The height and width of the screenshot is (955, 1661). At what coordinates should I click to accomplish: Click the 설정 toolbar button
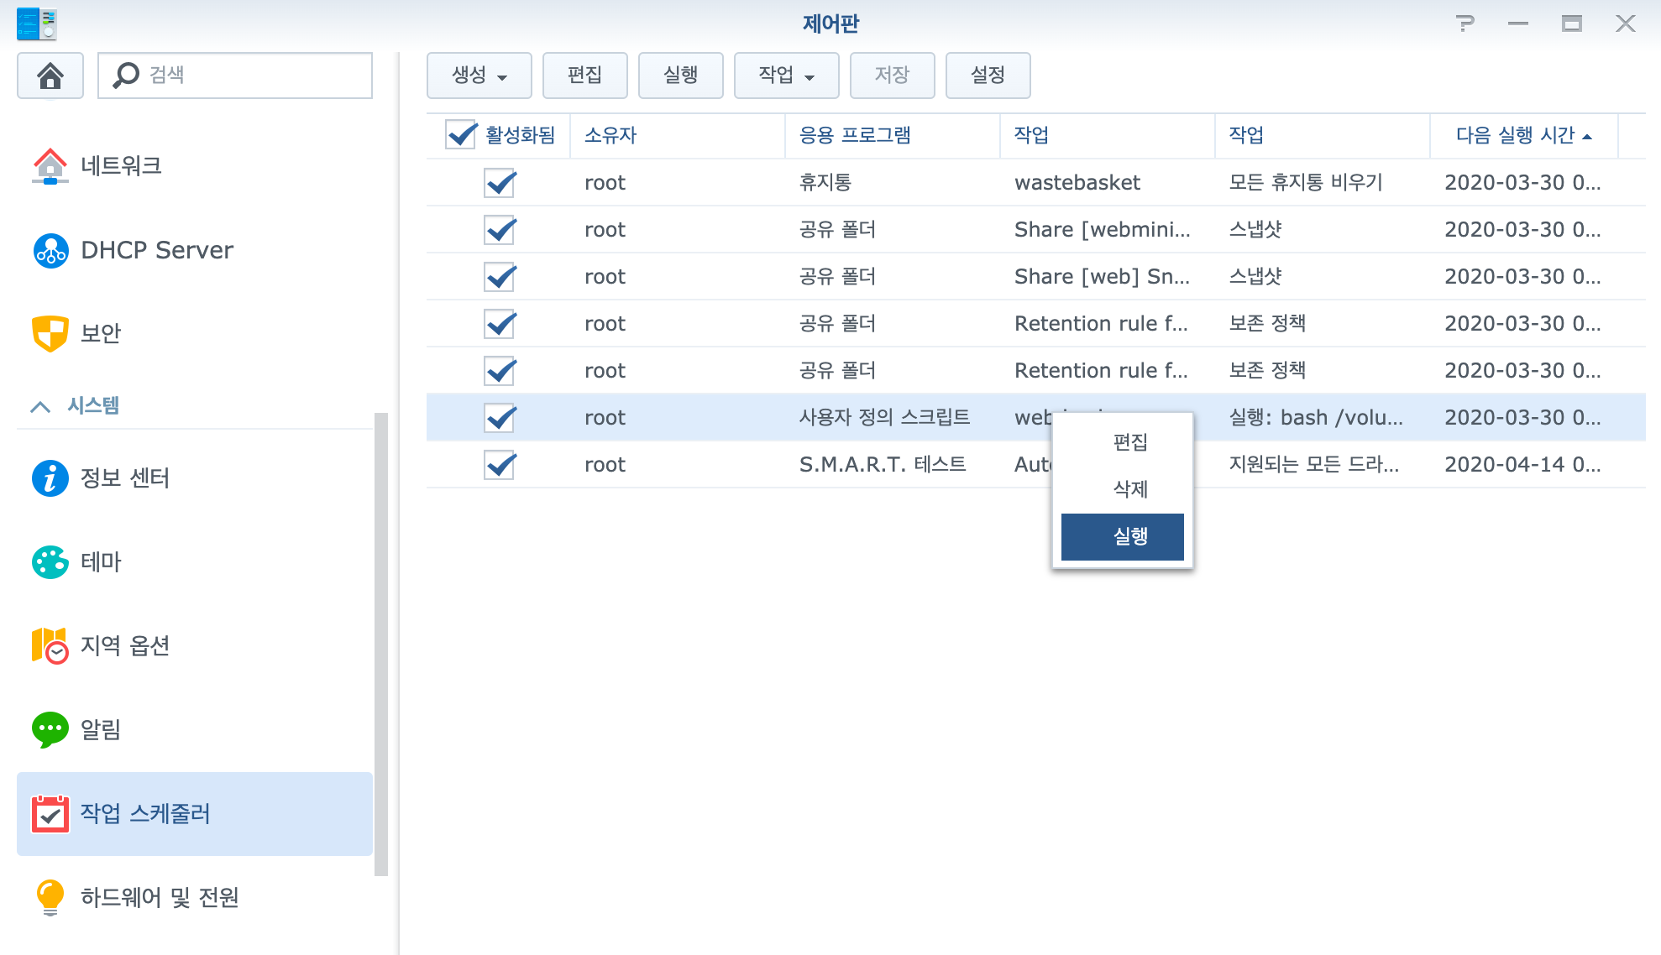pos(988,76)
